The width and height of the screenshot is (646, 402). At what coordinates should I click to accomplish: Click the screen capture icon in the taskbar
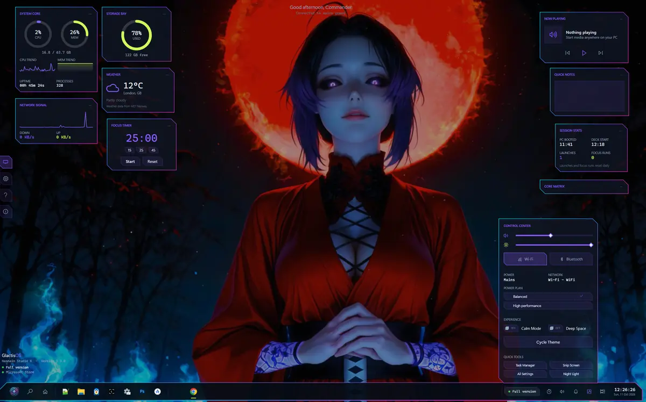pyautogui.click(x=111, y=391)
